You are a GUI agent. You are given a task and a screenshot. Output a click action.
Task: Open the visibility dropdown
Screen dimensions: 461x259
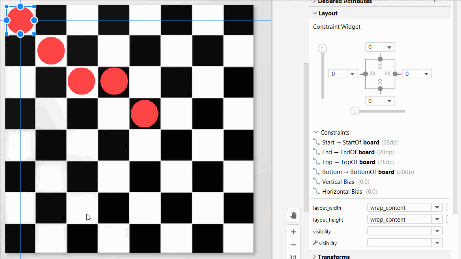tap(437, 231)
